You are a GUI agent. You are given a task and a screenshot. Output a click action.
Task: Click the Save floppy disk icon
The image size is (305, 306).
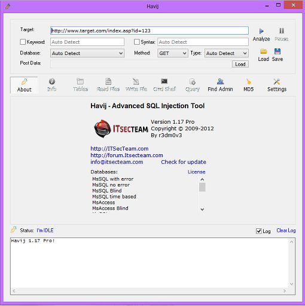coord(277,51)
